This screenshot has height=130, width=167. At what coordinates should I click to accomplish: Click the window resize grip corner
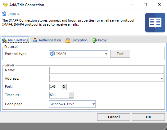165,128
